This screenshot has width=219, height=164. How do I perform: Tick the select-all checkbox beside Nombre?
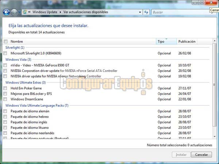[5, 42]
